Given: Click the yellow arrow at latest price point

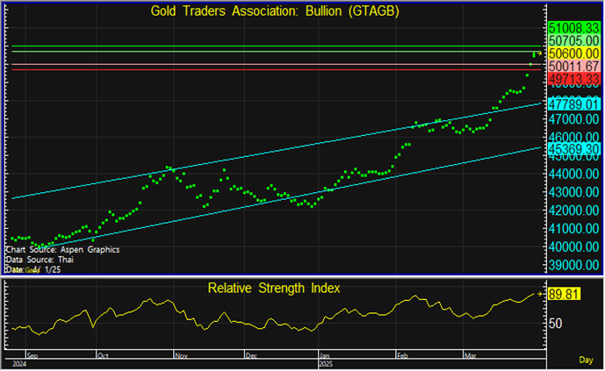Looking at the screenshot, I should [540, 54].
